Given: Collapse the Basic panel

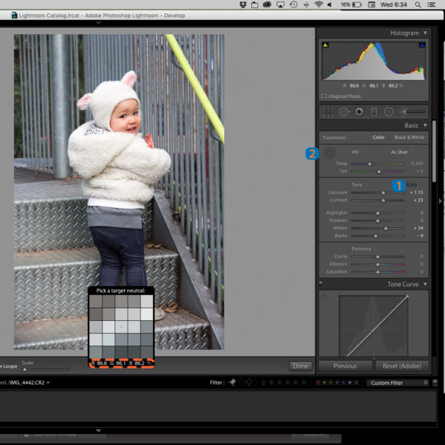Looking at the screenshot, I should (425, 125).
